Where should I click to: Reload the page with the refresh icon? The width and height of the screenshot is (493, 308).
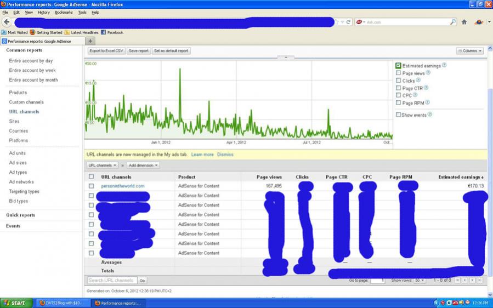coord(348,22)
